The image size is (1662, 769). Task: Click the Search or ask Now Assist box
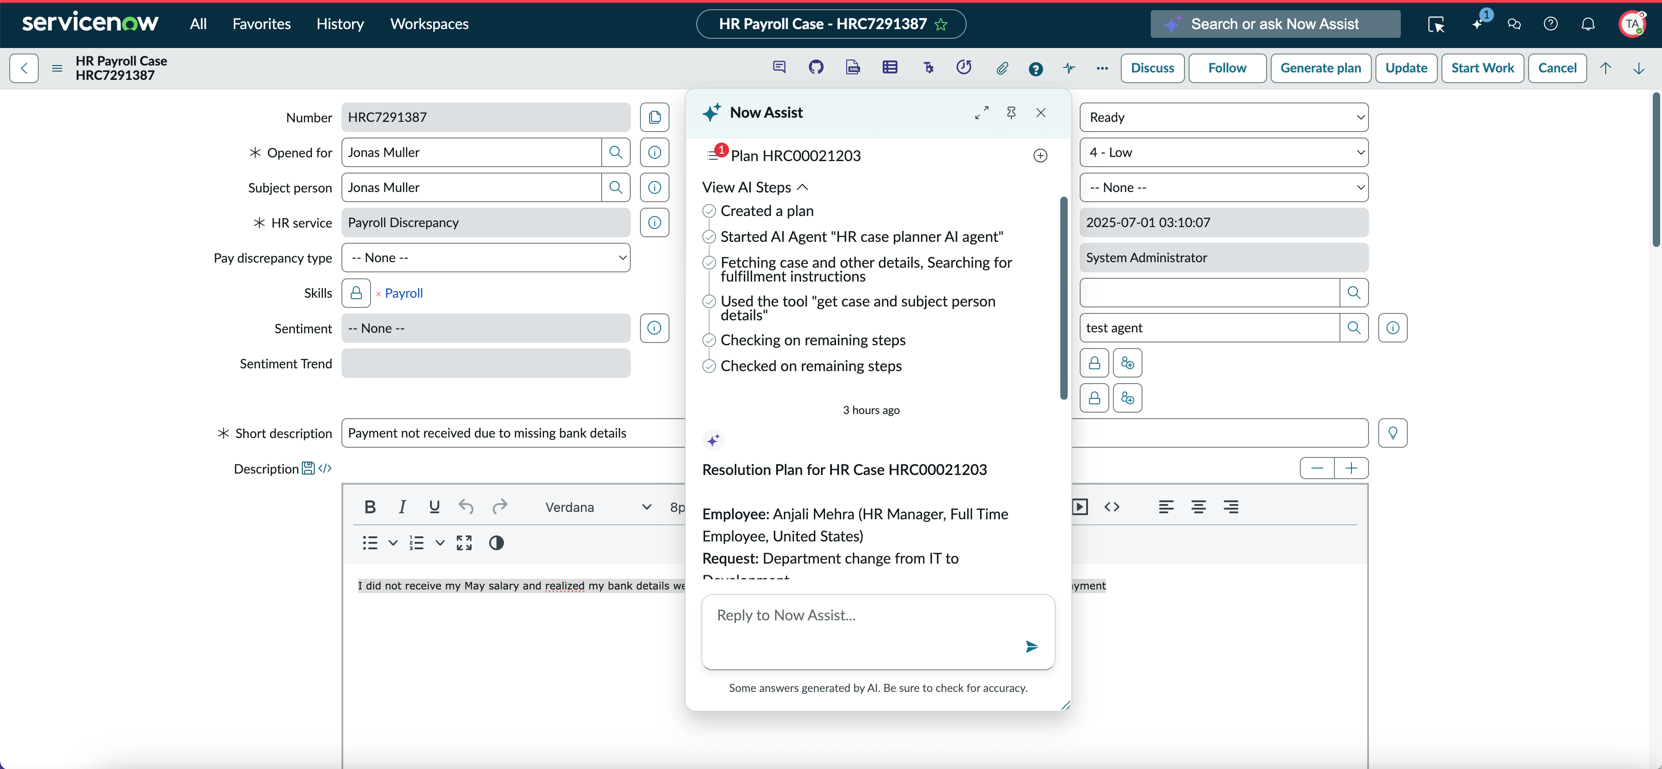coord(1275,24)
